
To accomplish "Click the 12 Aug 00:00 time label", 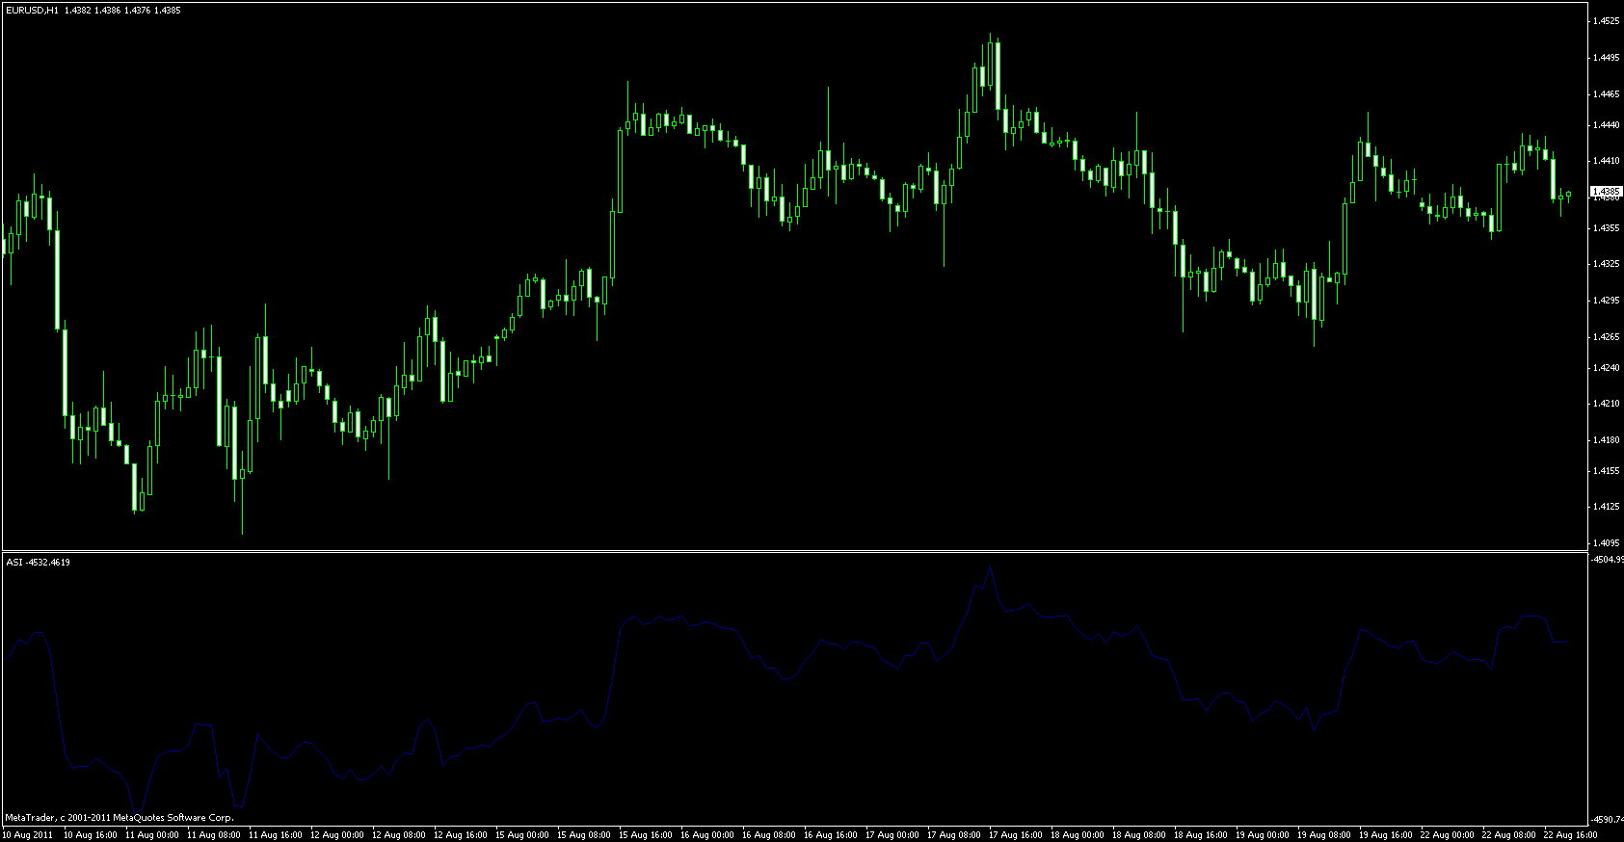I will 337,834.
